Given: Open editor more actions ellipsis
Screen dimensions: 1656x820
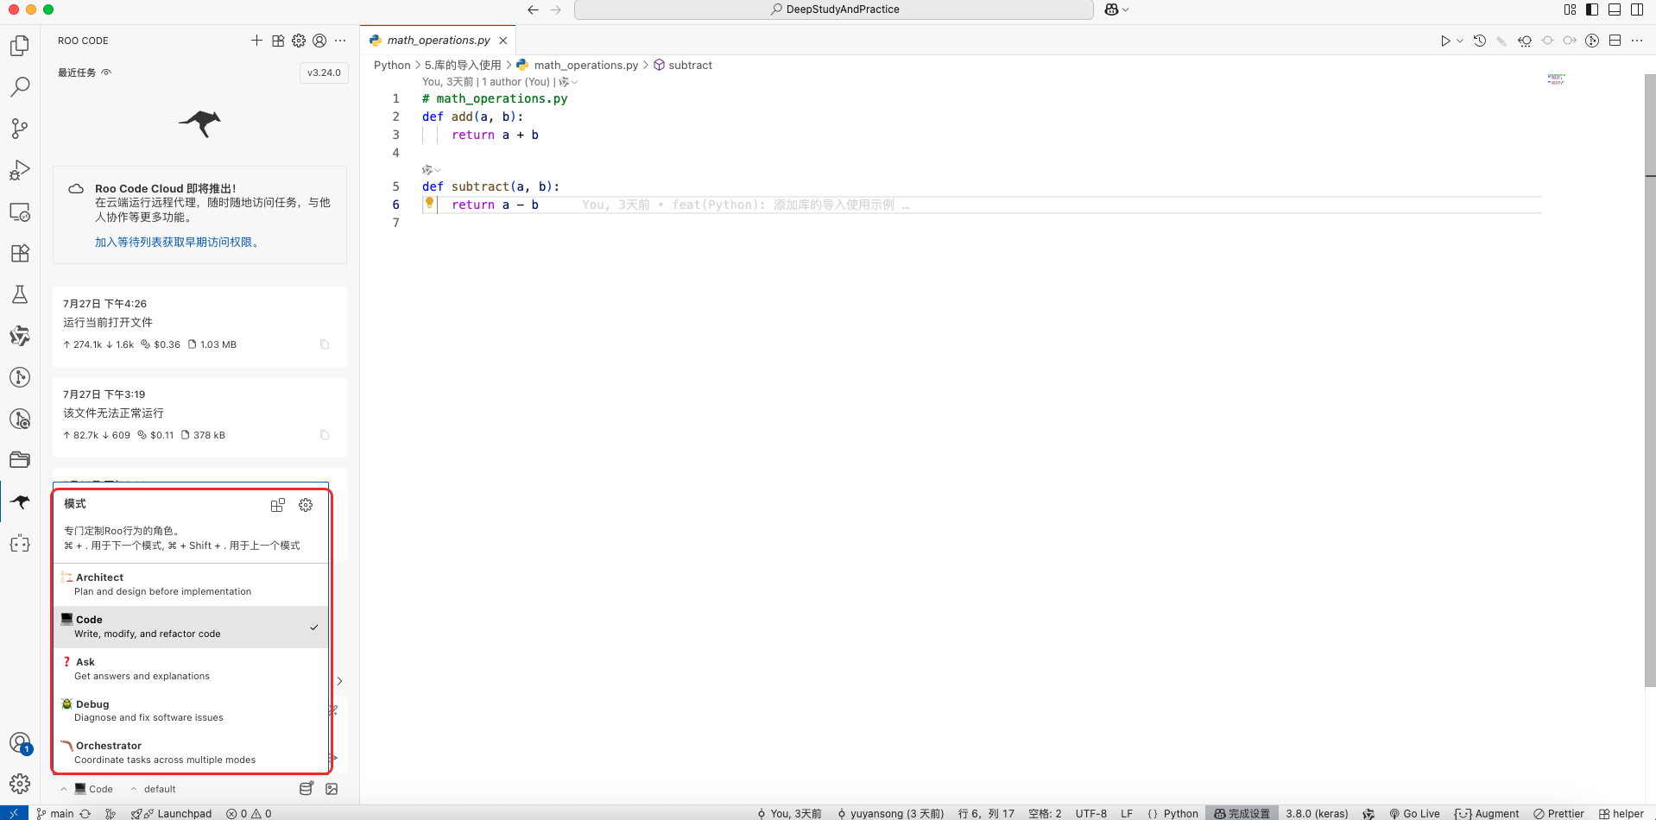Looking at the screenshot, I should click(x=1637, y=41).
